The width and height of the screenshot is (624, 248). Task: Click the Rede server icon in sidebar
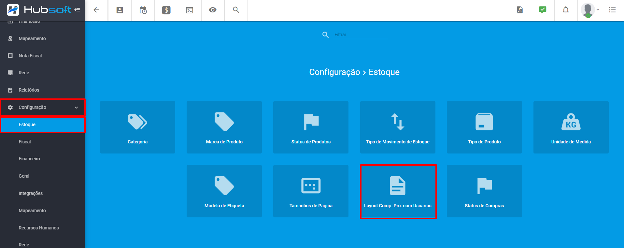tap(10, 73)
